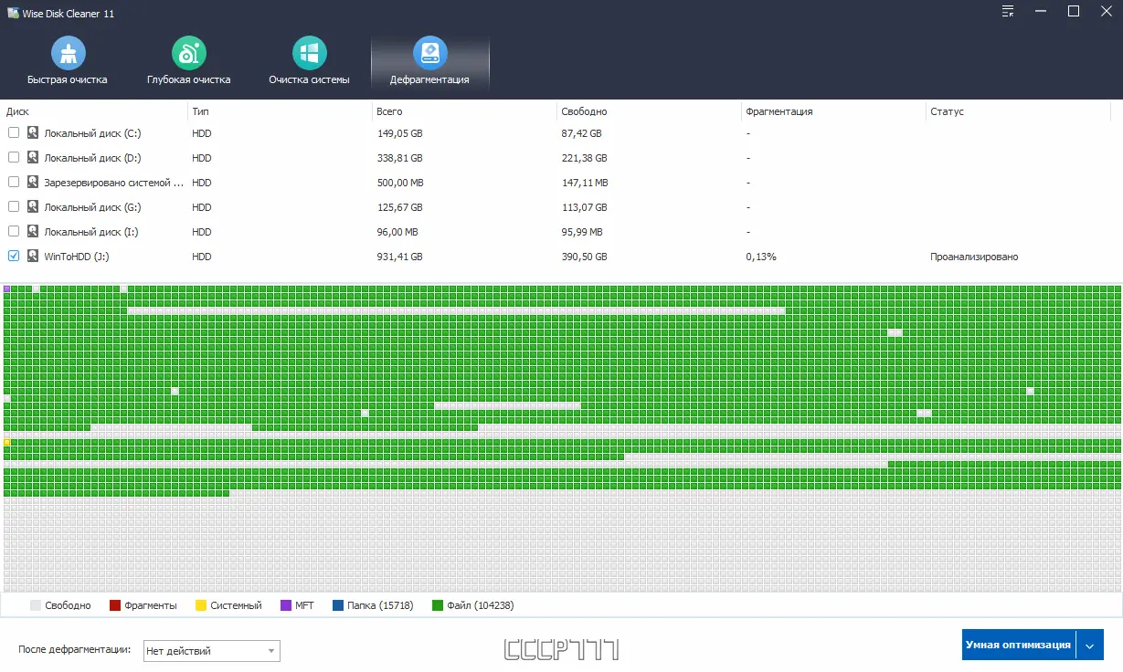The width and height of the screenshot is (1123, 672).
Task: Click the disk icon for Зарезервировано системой
Action: (33, 183)
